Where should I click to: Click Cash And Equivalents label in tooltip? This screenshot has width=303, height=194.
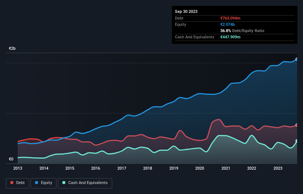194,37
